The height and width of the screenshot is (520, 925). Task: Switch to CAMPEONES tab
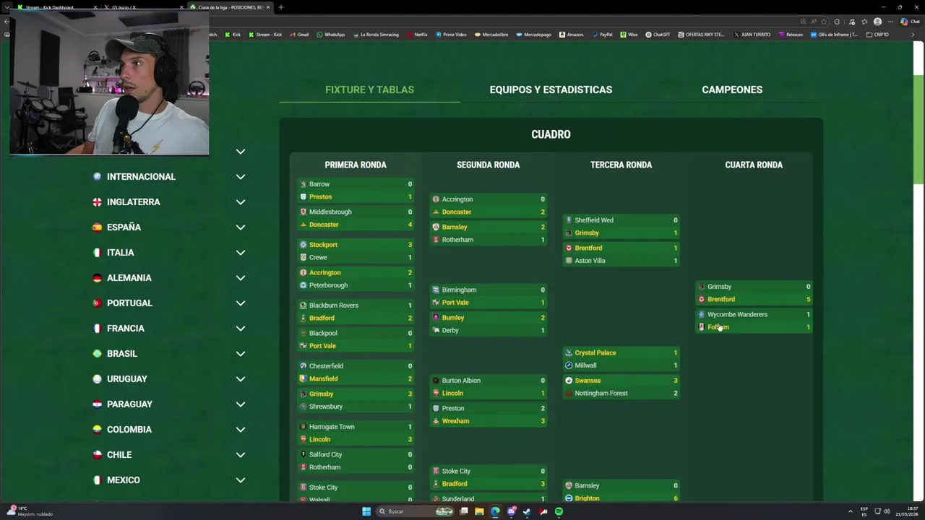pyautogui.click(x=732, y=90)
